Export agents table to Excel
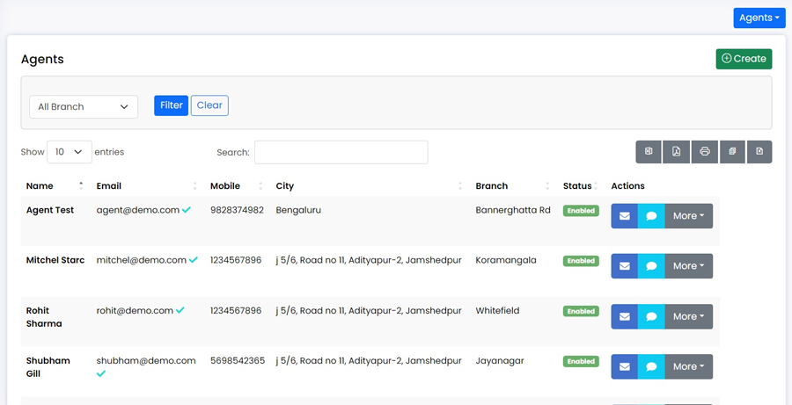The height and width of the screenshot is (405, 792). click(x=649, y=152)
